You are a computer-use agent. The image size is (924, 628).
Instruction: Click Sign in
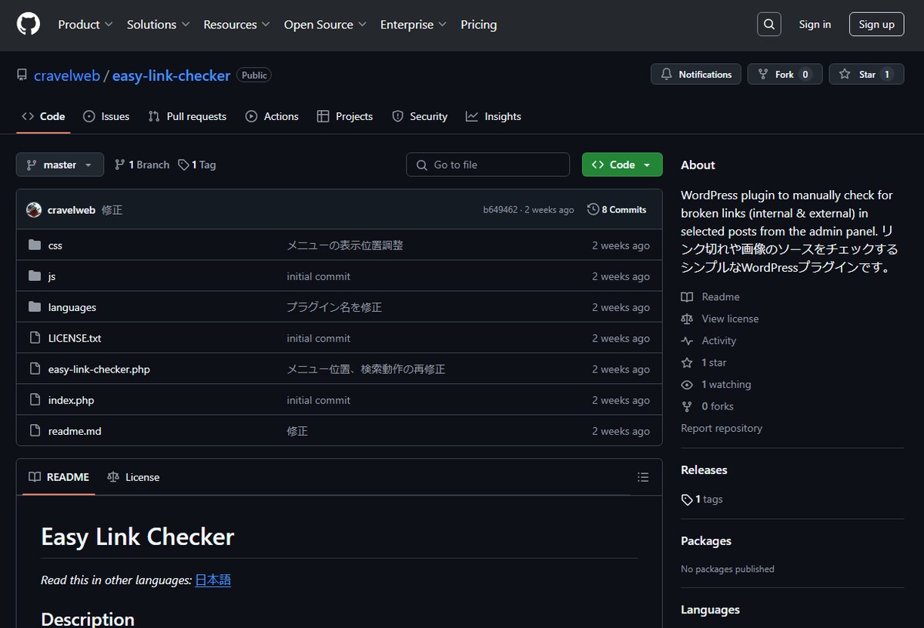[815, 25]
